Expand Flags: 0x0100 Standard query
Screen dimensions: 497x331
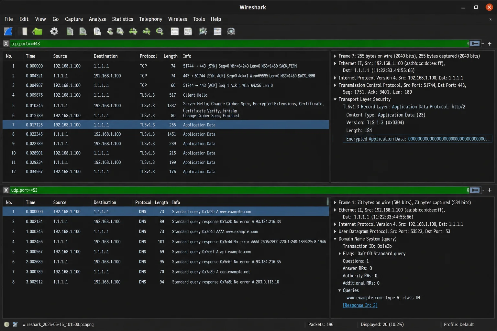tap(339, 254)
